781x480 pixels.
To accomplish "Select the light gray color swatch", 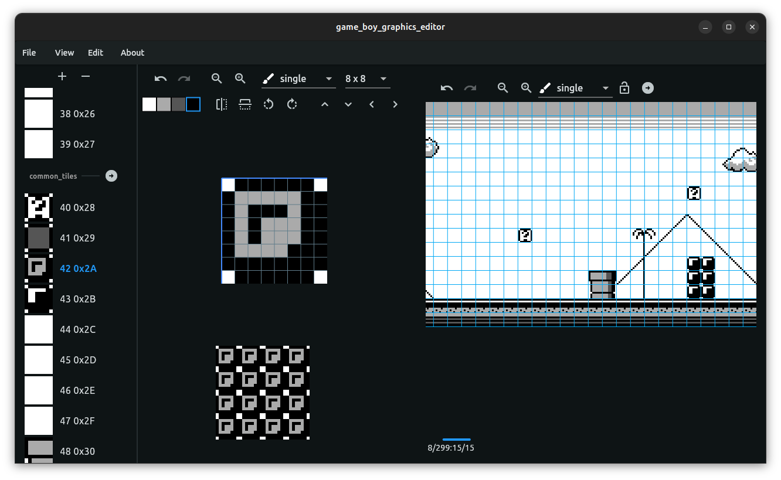I will tap(164, 104).
